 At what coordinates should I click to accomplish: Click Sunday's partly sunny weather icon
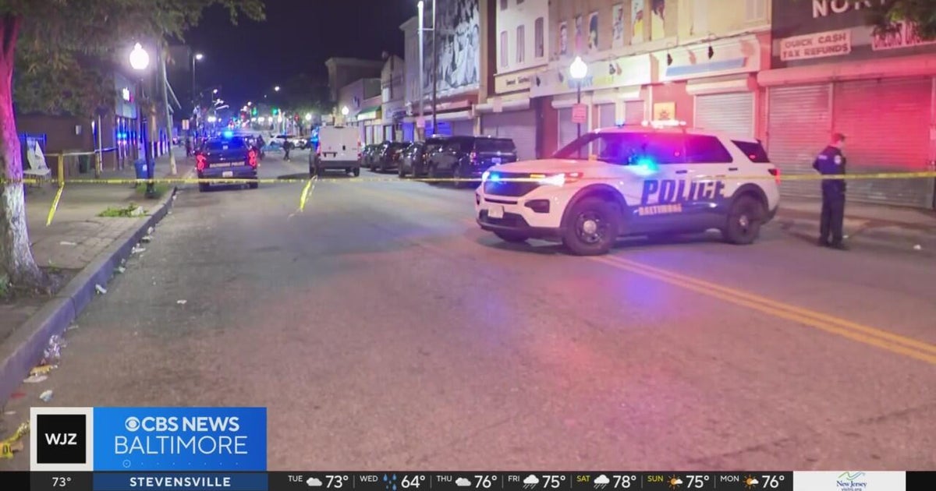675,482
